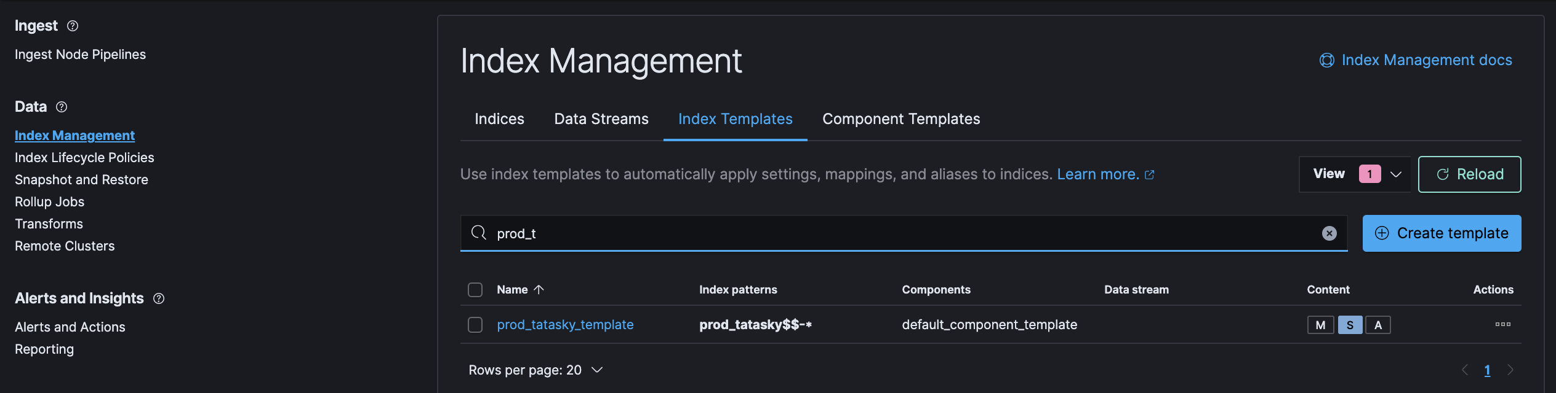1556x393 pixels.
Task: Click the Data section help icon
Action: pos(62,107)
